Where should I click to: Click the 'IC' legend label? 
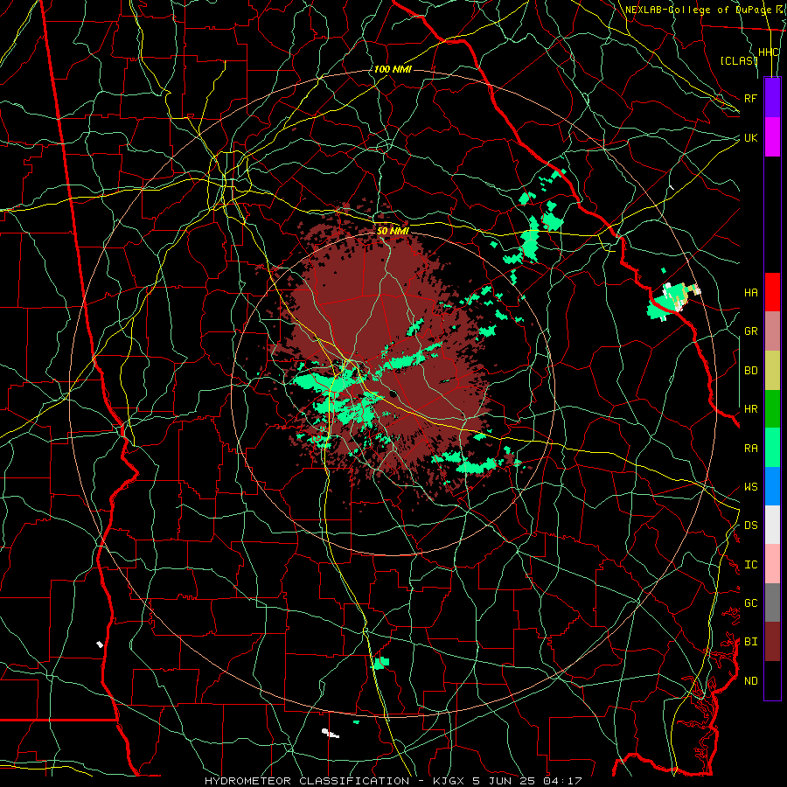[x=750, y=565]
